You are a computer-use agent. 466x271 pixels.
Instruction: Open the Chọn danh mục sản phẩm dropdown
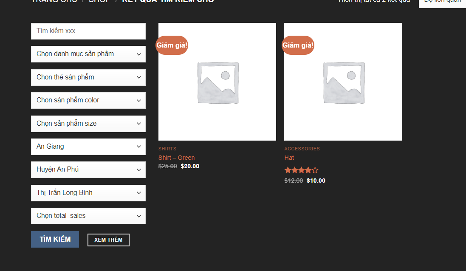coord(88,54)
